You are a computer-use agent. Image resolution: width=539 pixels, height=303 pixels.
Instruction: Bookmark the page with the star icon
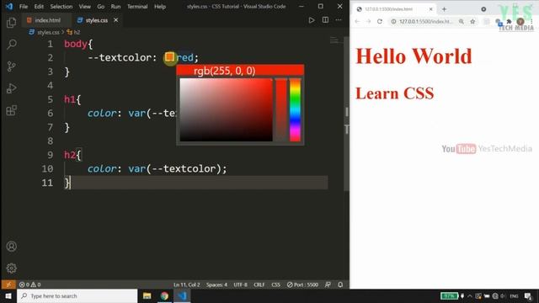point(472,21)
